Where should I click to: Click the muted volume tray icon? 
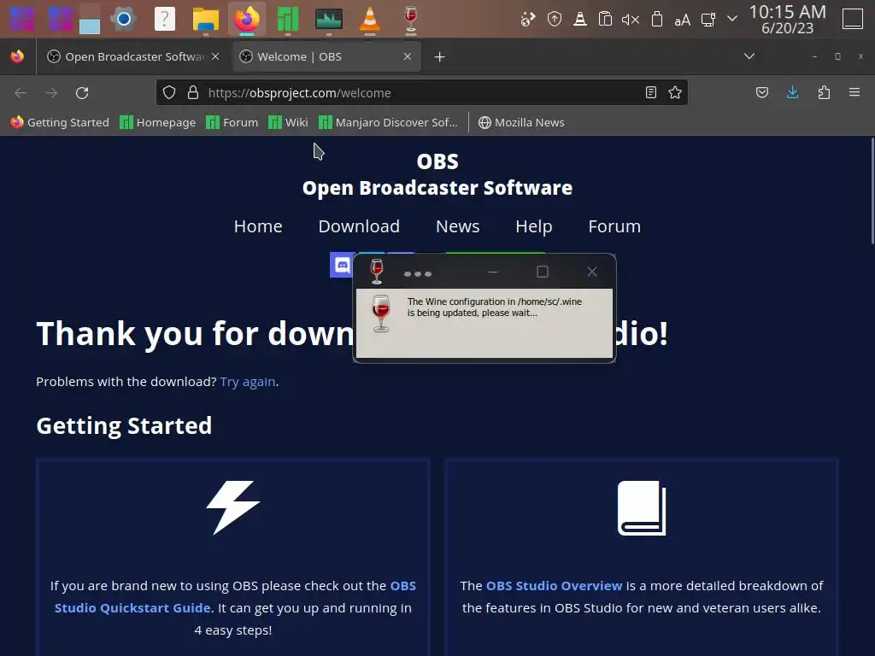coord(631,20)
